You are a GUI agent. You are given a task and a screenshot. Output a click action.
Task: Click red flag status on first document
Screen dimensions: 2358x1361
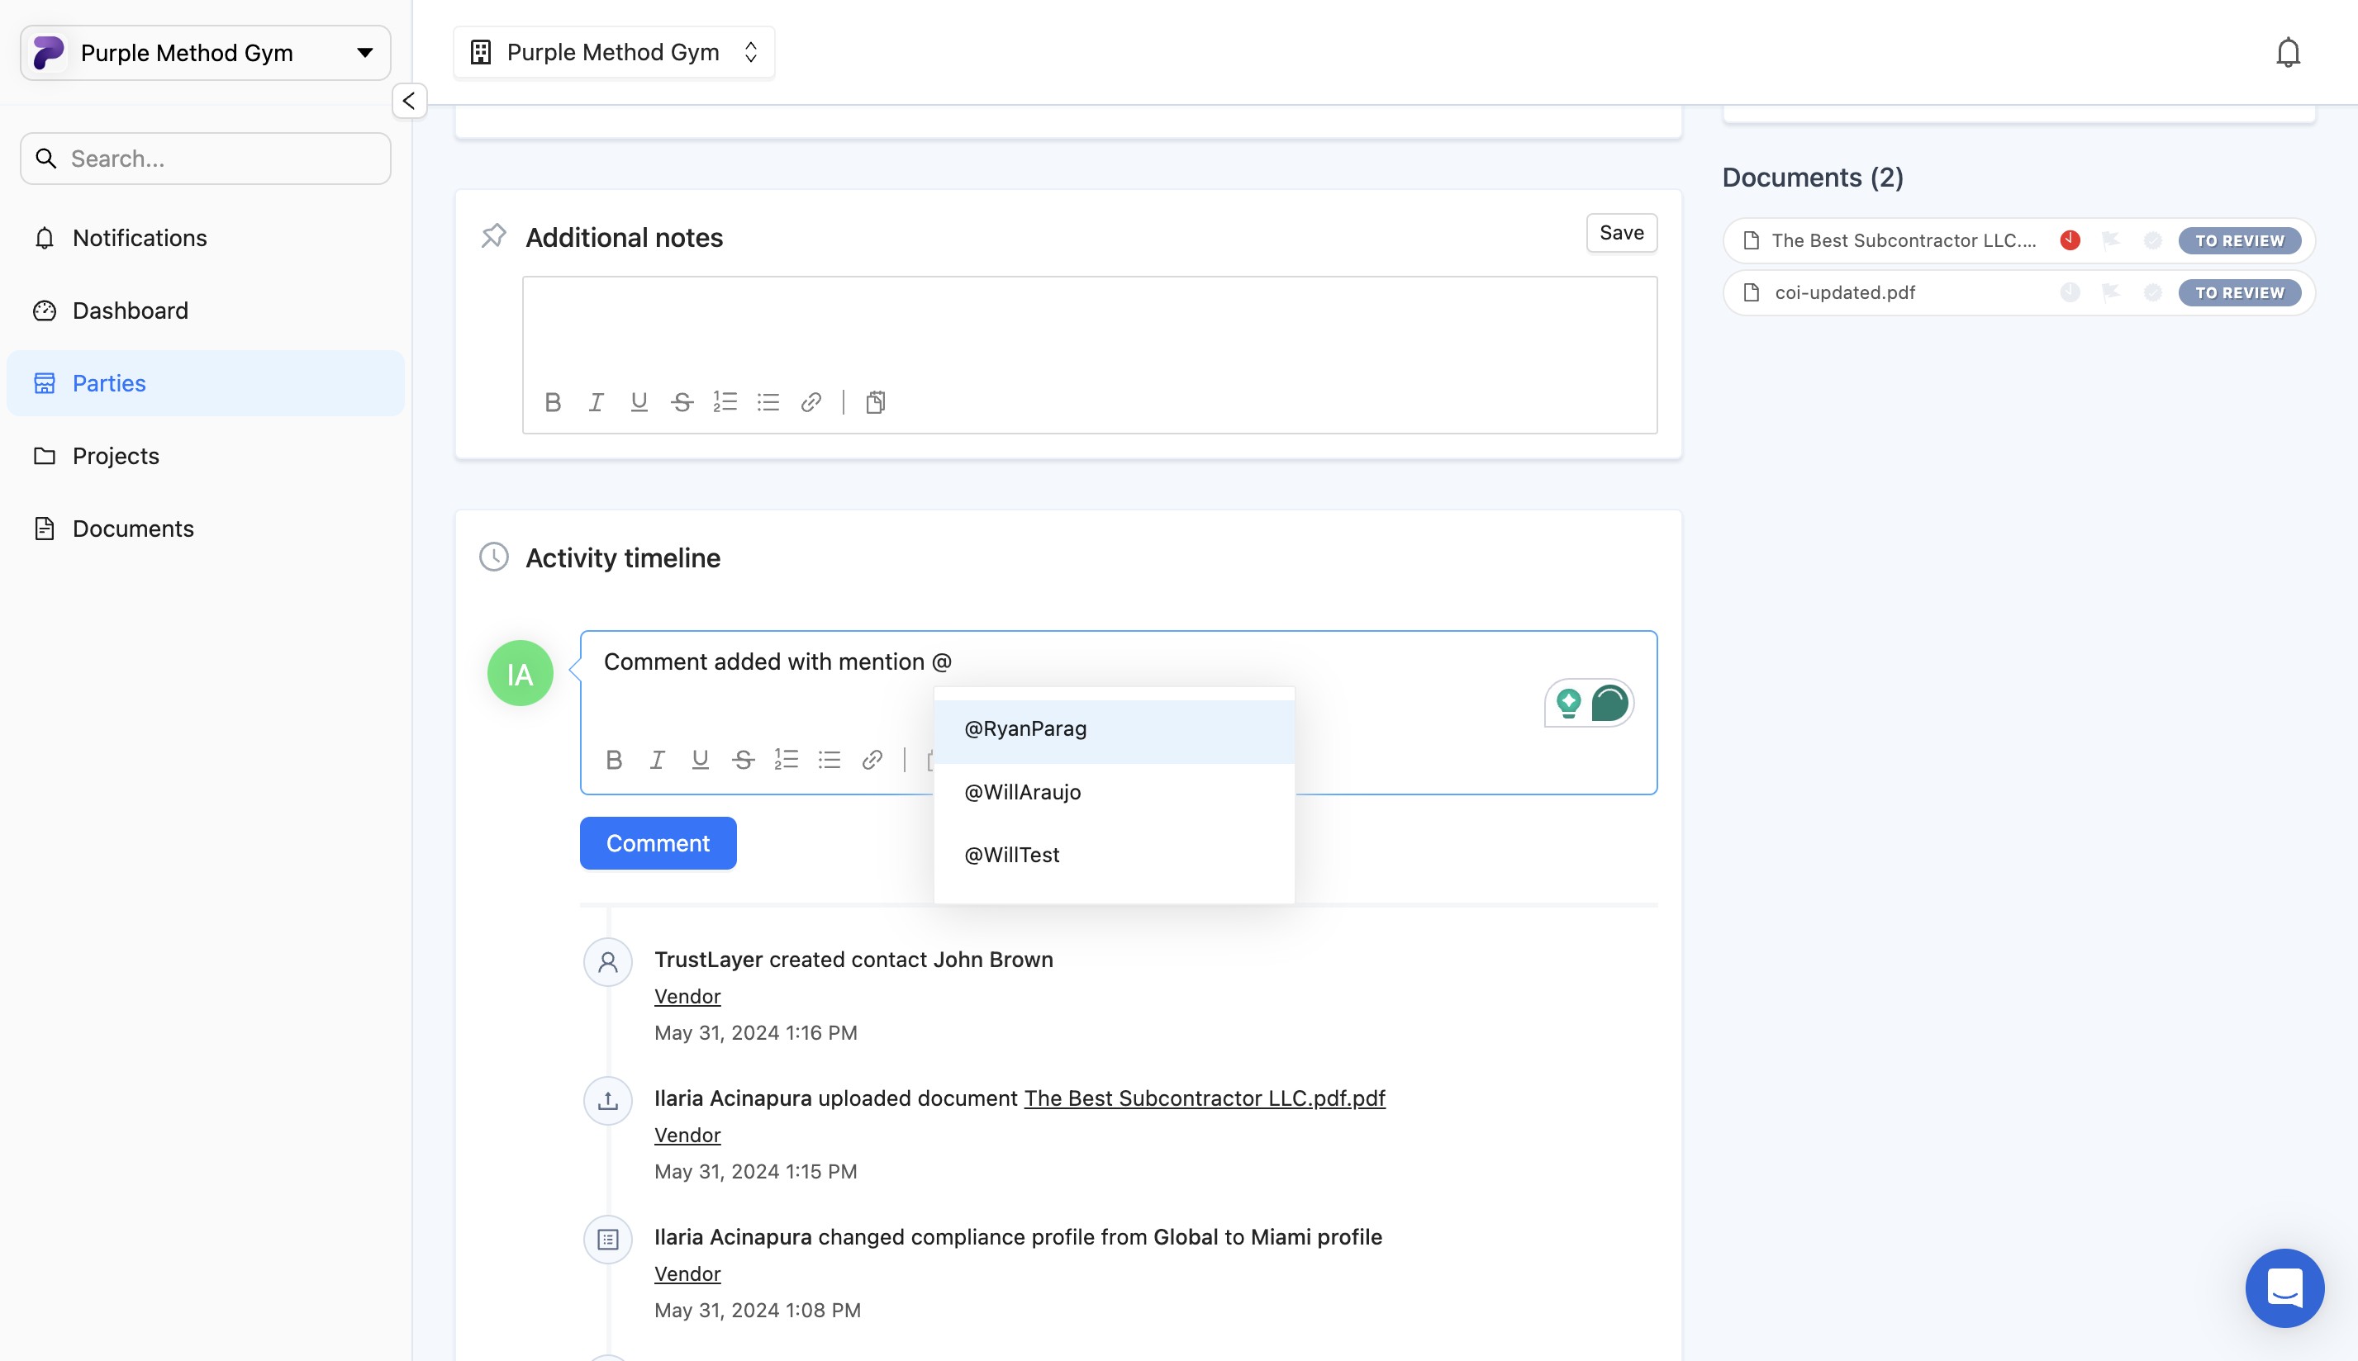click(x=2070, y=240)
